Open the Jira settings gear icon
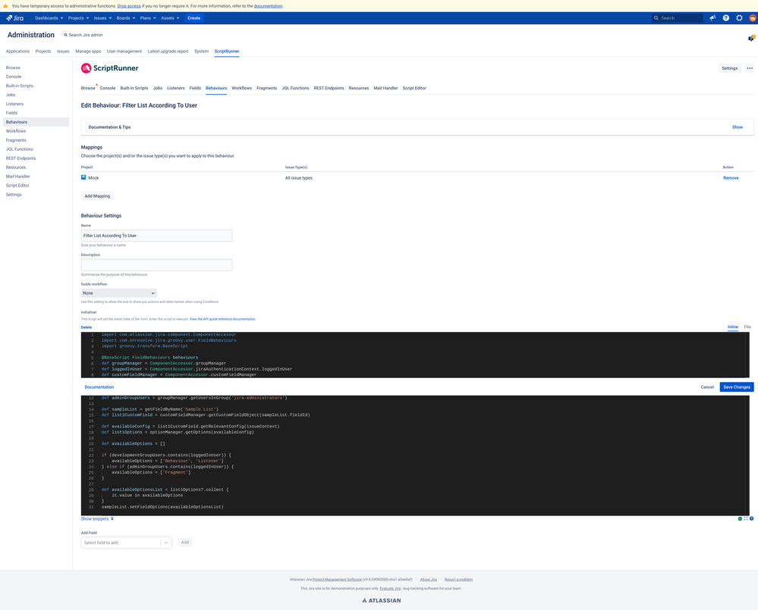Image resolution: width=758 pixels, height=610 pixels. click(x=739, y=17)
